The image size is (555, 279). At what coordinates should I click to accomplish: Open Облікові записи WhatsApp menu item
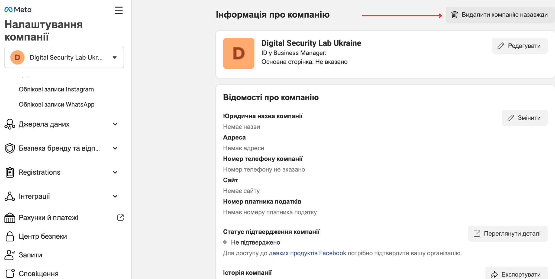[x=56, y=105]
